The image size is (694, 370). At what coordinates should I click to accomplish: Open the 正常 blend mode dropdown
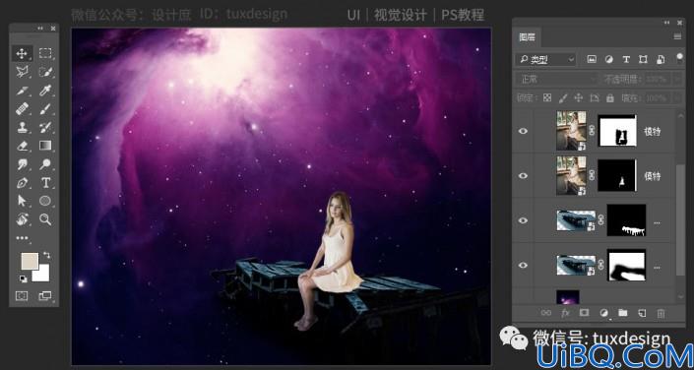[x=556, y=80]
